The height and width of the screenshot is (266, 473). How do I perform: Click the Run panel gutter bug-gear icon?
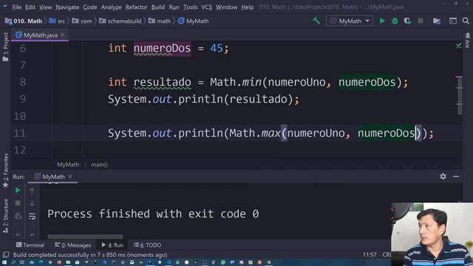point(18,216)
